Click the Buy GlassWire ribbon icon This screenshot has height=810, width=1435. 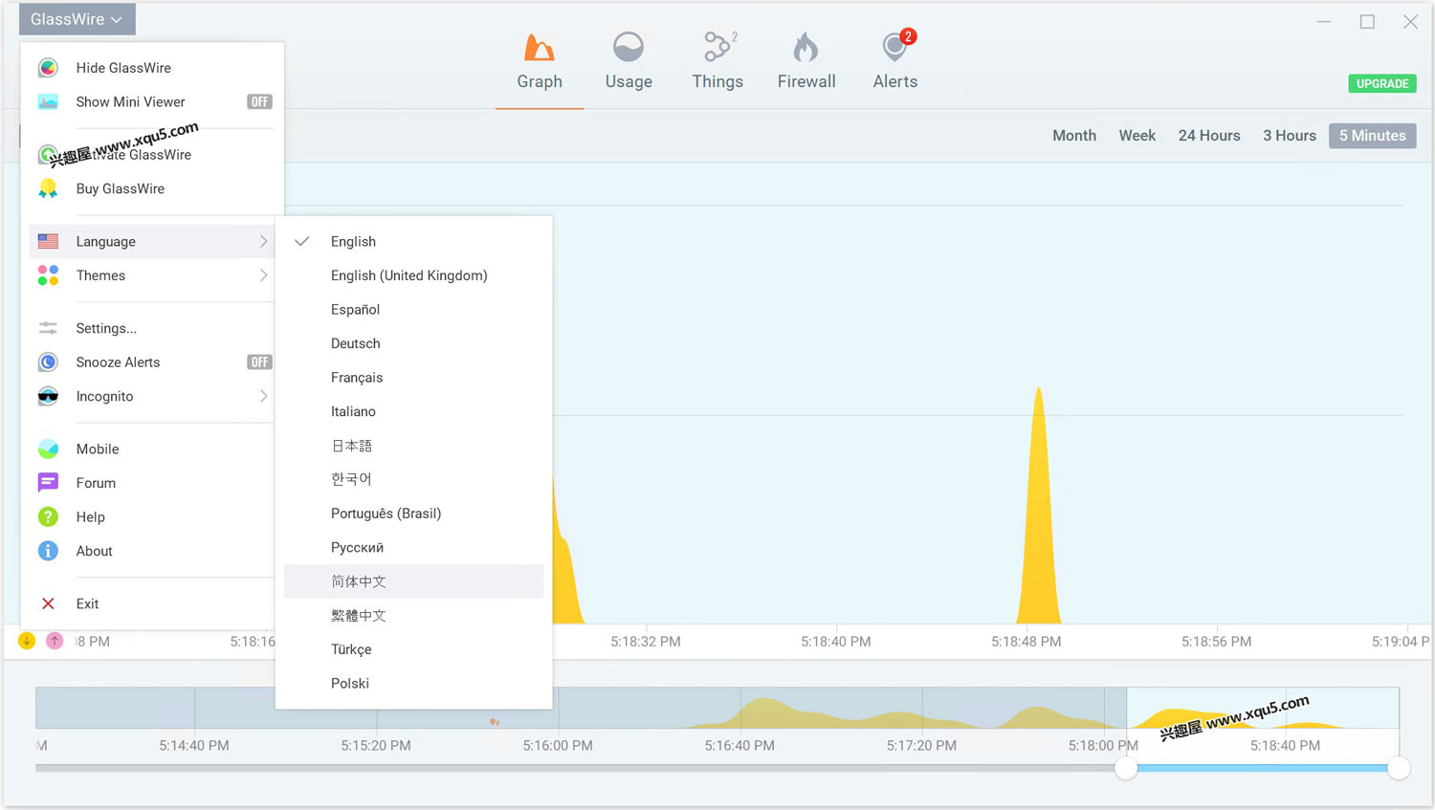(48, 188)
